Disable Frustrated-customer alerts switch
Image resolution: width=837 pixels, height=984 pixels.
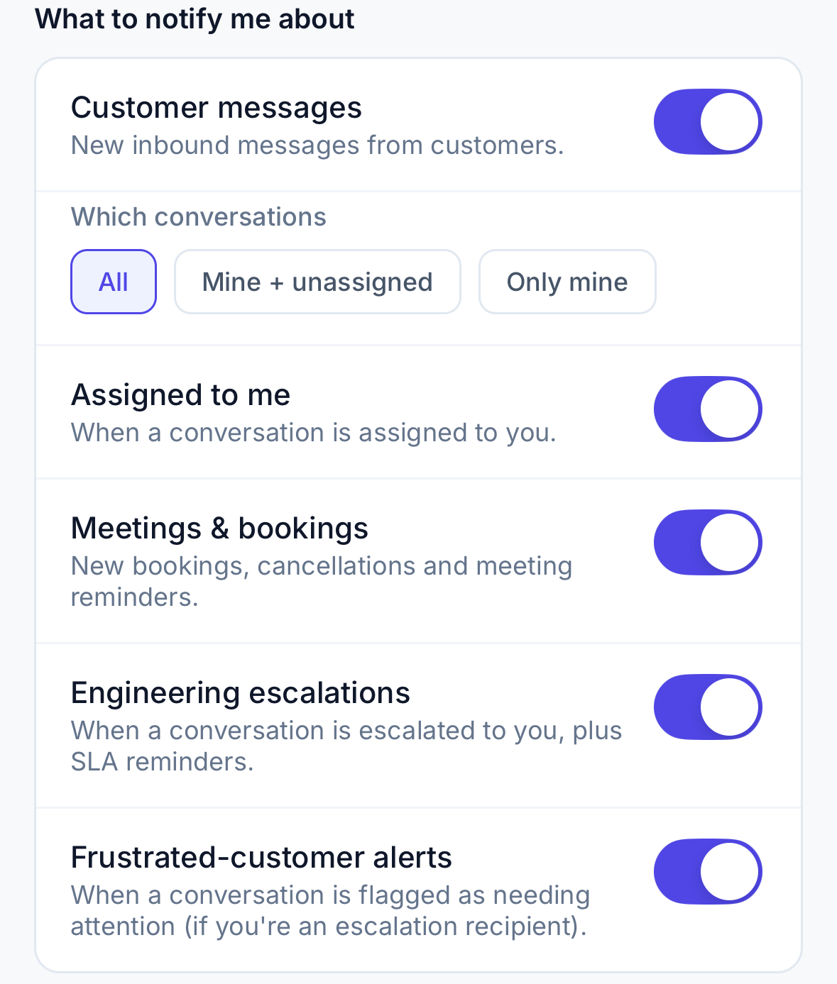pyautogui.click(x=708, y=871)
